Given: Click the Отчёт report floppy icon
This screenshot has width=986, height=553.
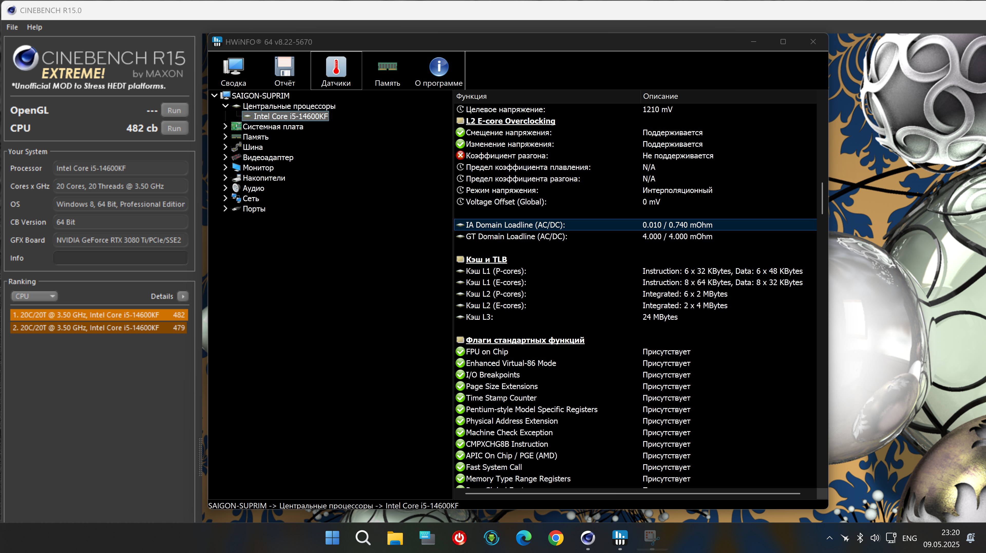Looking at the screenshot, I should 285,71.
